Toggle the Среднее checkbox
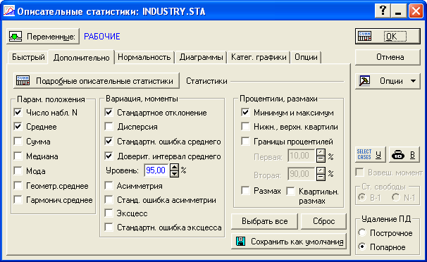The image size is (427, 262). point(18,127)
